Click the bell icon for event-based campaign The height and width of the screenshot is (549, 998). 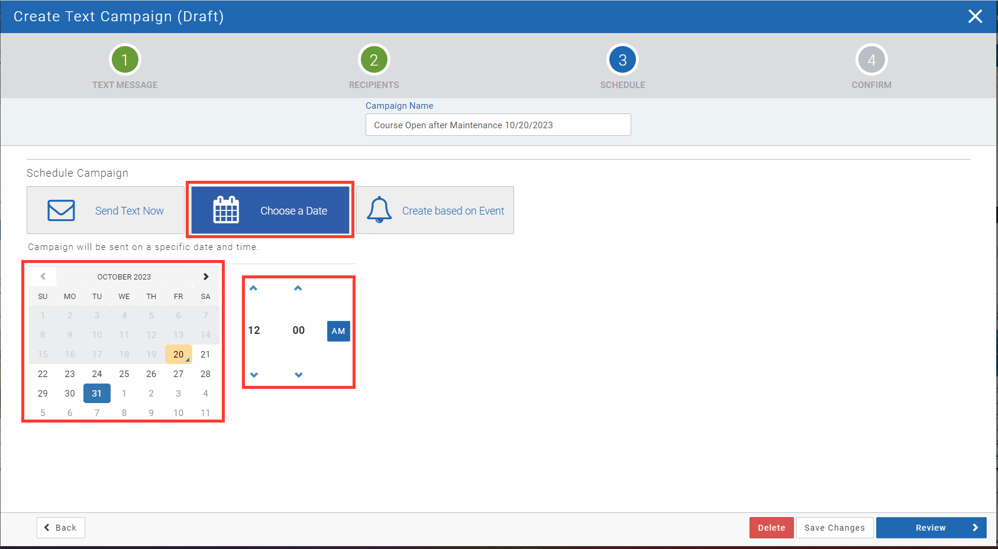pos(379,210)
